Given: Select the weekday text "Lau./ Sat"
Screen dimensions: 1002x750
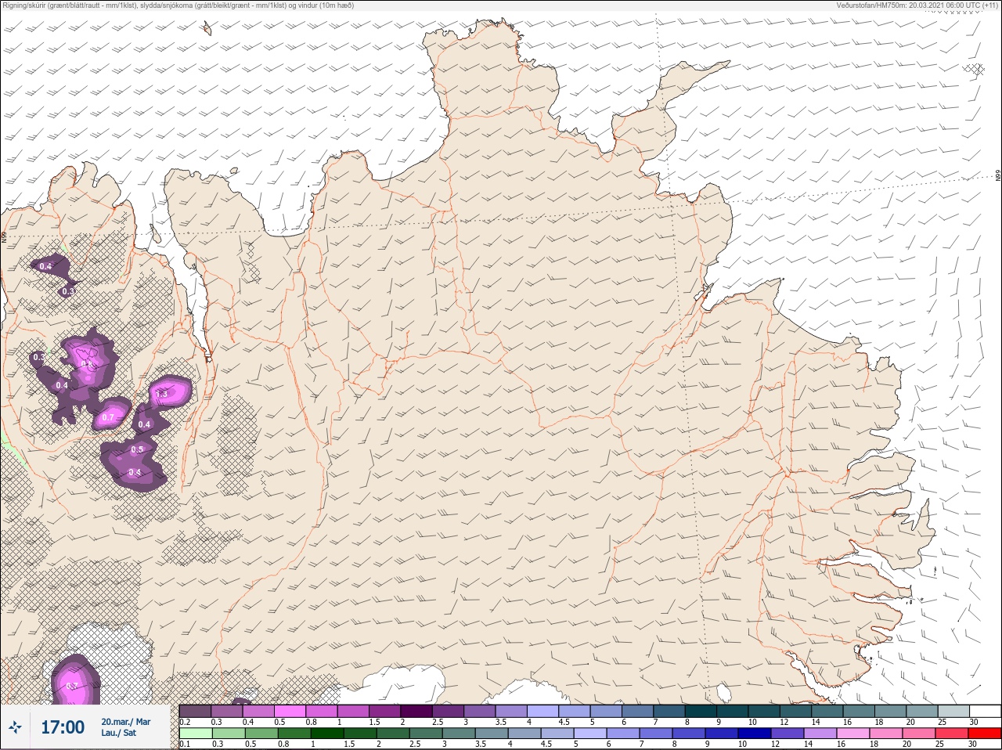Looking at the screenshot, I should pyautogui.click(x=117, y=733).
